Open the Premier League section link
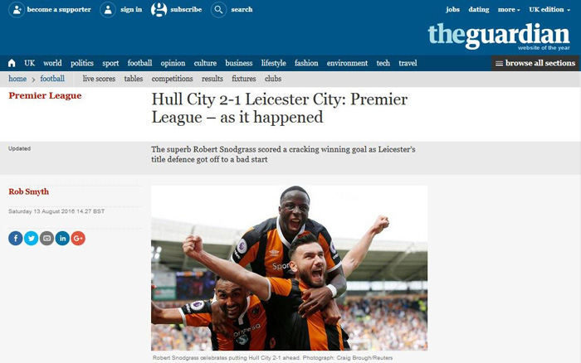This screenshot has width=581, height=363. pyautogui.click(x=45, y=95)
